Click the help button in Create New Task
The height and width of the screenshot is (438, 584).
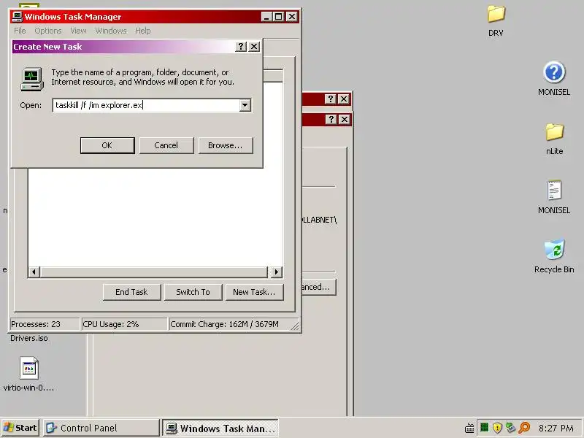point(241,47)
